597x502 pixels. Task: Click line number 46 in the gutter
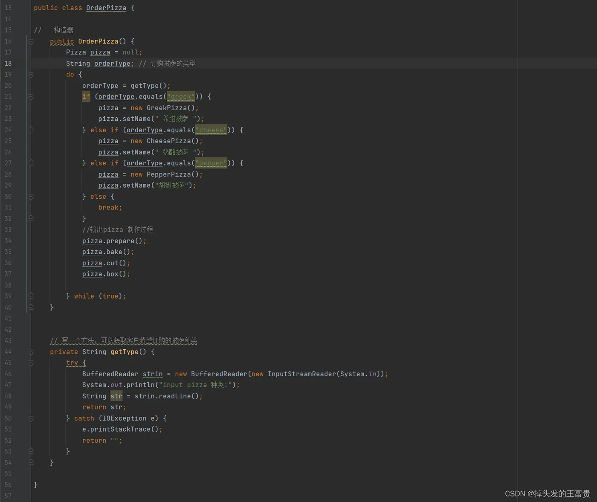pos(8,374)
